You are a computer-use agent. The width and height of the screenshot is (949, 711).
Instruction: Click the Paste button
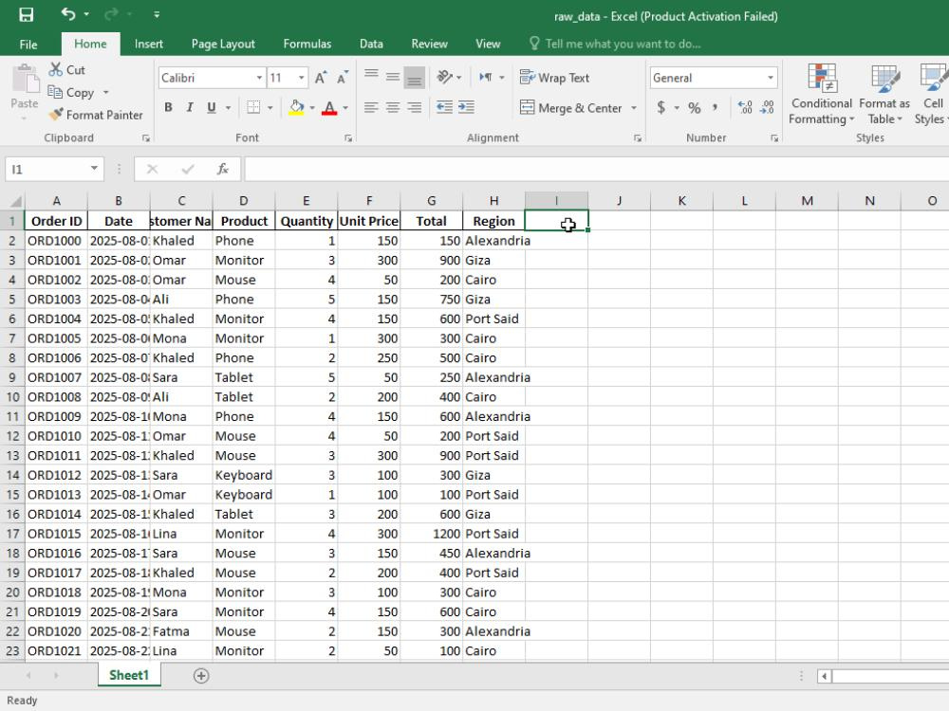click(x=24, y=92)
